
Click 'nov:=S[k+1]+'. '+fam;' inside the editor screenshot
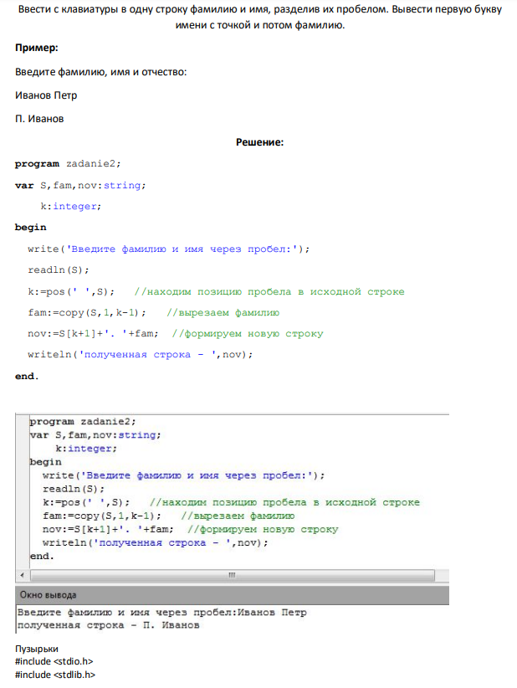(x=108, y=530)
